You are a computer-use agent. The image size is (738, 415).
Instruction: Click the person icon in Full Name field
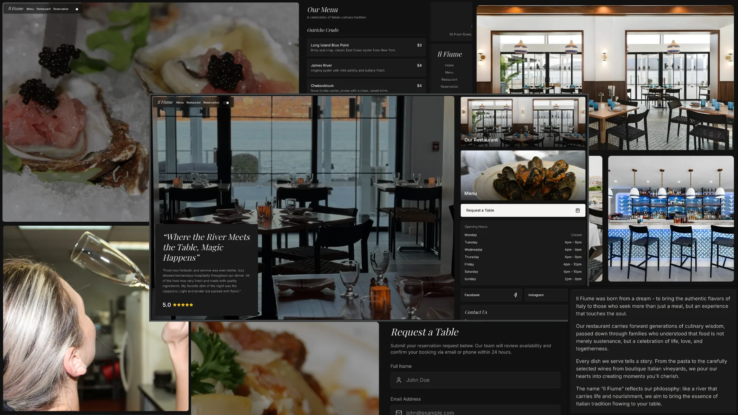click(399, 380)
